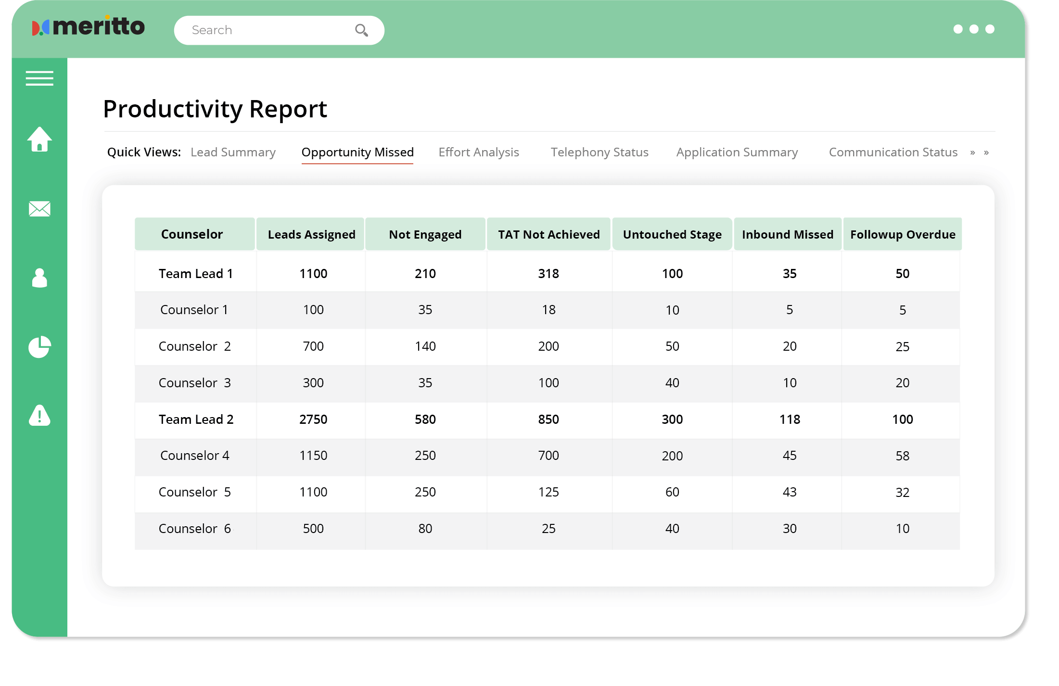Click the Followup Overdue column header
Image resolution: width=1059 pixels, height=686 pixels.
point(903,234)
